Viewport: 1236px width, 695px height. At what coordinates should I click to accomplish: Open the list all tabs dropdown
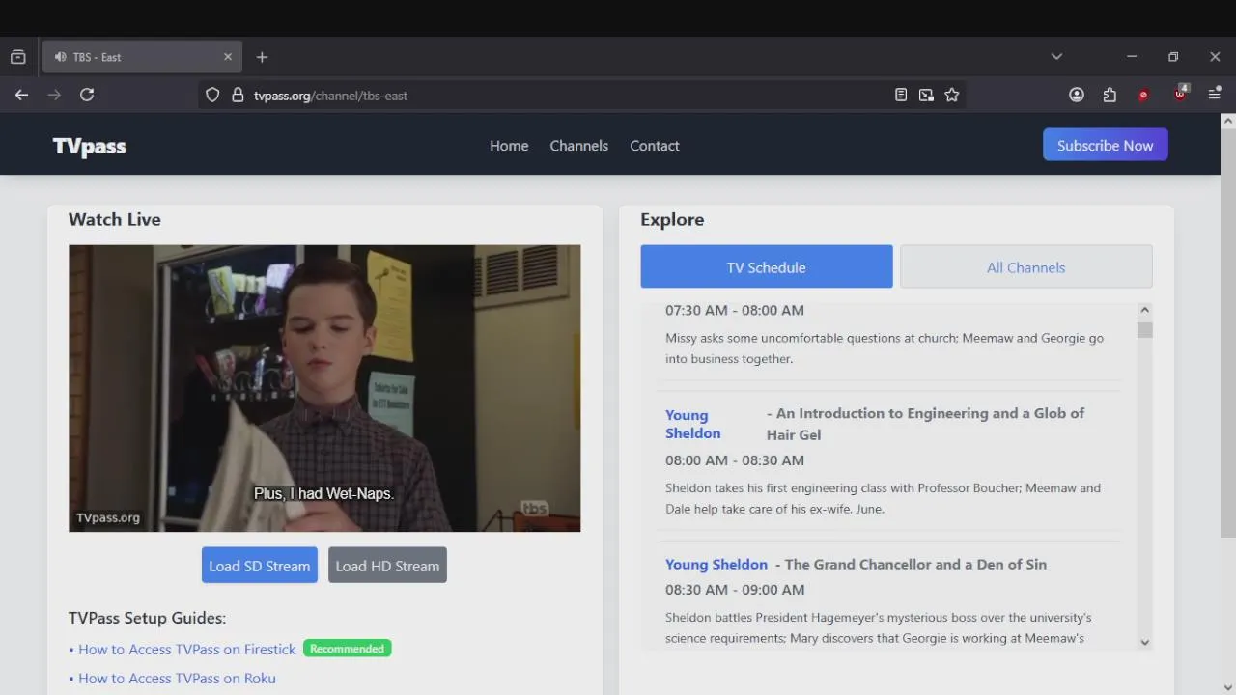tap(1056, 57)
